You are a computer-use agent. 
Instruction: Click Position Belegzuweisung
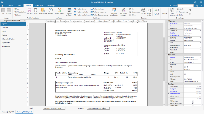(99, 15)
